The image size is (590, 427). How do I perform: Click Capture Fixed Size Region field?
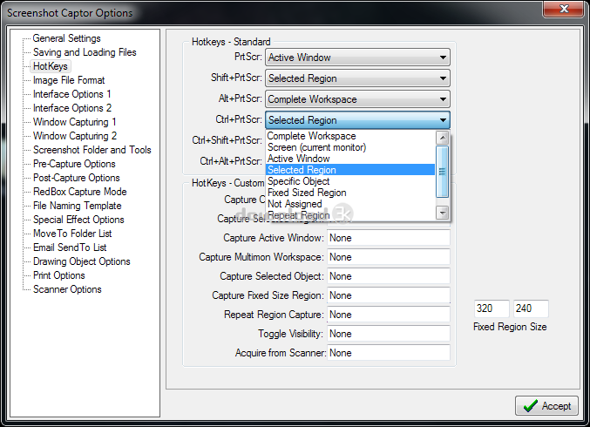389,295
